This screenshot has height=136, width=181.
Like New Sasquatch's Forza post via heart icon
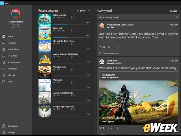pos(101,47)
